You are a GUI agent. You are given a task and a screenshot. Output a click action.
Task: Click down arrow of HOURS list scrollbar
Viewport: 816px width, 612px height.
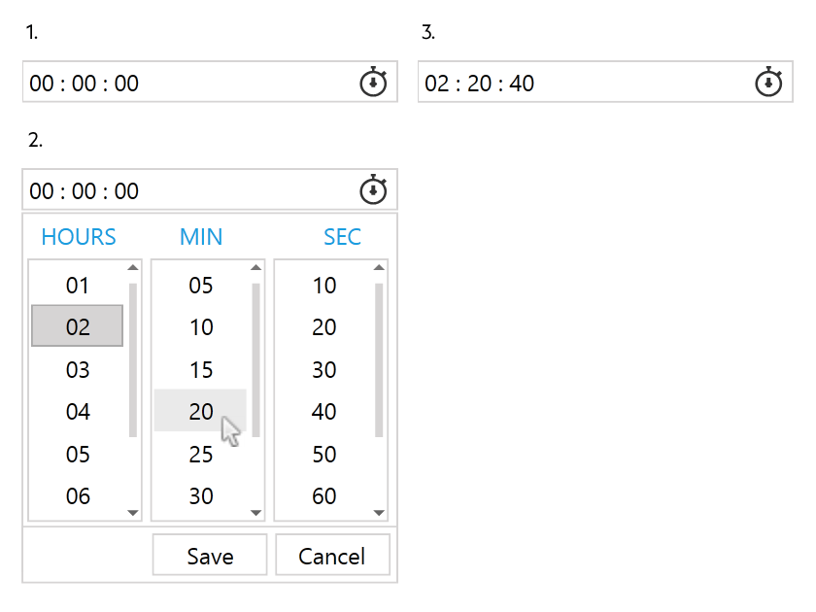tap(133, 513)
